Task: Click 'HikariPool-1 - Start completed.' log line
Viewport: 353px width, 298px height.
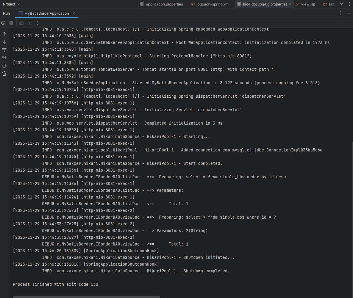Action: pos(132,163)
